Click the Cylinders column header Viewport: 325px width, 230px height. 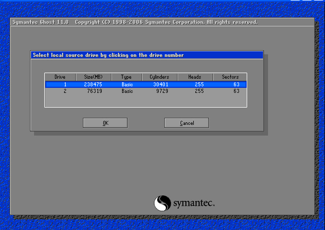tap(159, 77)
